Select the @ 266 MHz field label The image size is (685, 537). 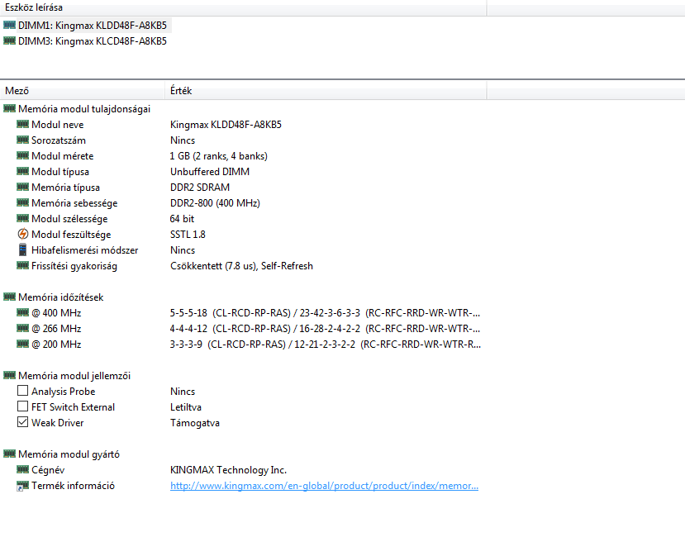click(x=56, y=329)
